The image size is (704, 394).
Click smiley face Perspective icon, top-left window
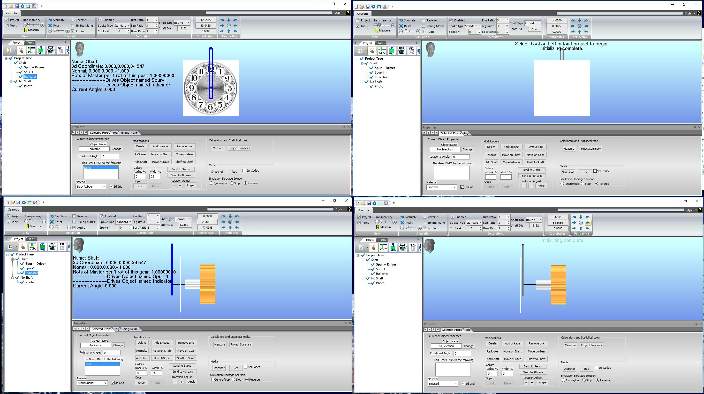click(229, 26)
